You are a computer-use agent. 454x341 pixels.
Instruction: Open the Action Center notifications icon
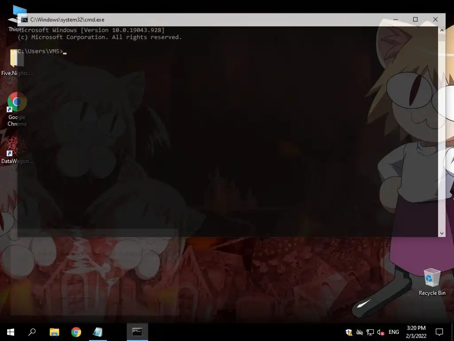pos(439,332)
